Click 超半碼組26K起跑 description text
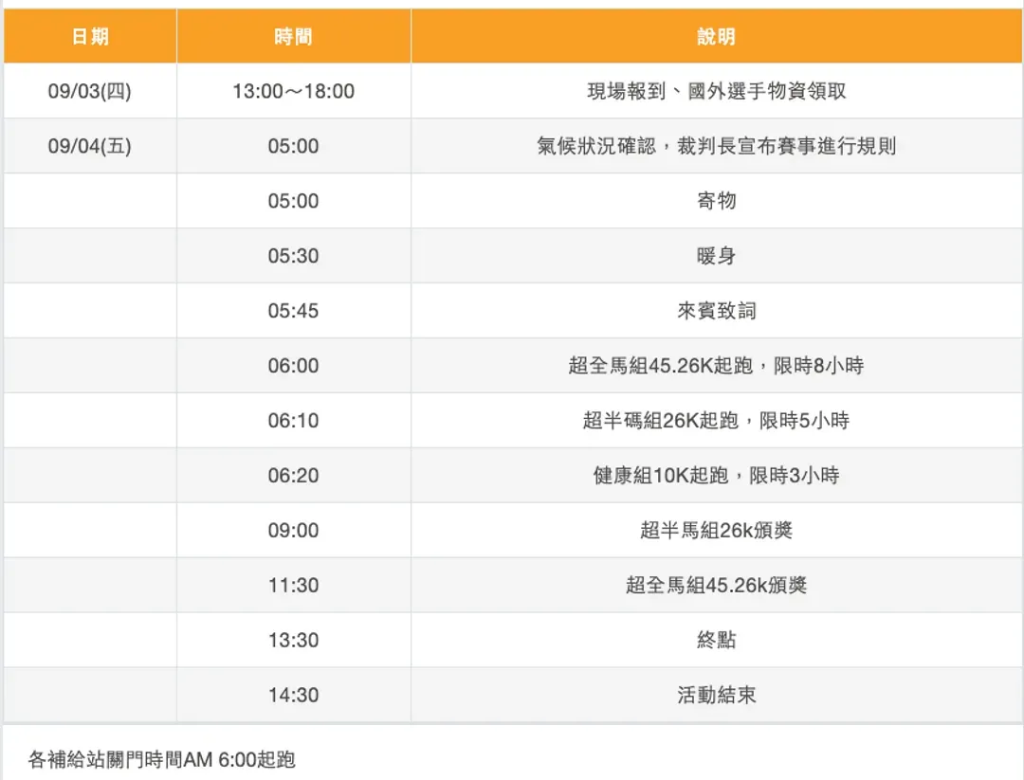This screenshot has height=780, width=1024. coord(716,422)
